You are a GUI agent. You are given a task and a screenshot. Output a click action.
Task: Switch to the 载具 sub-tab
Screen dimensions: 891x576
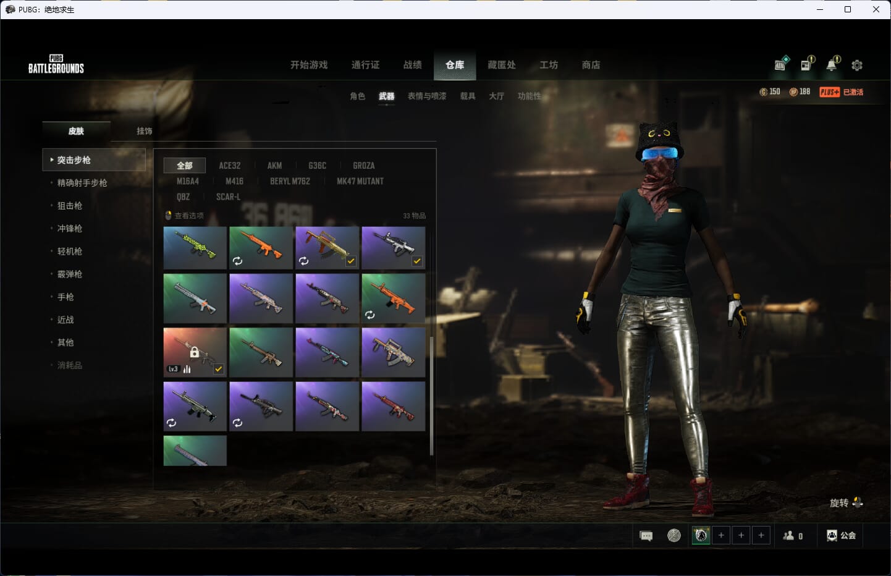point(468,96)
